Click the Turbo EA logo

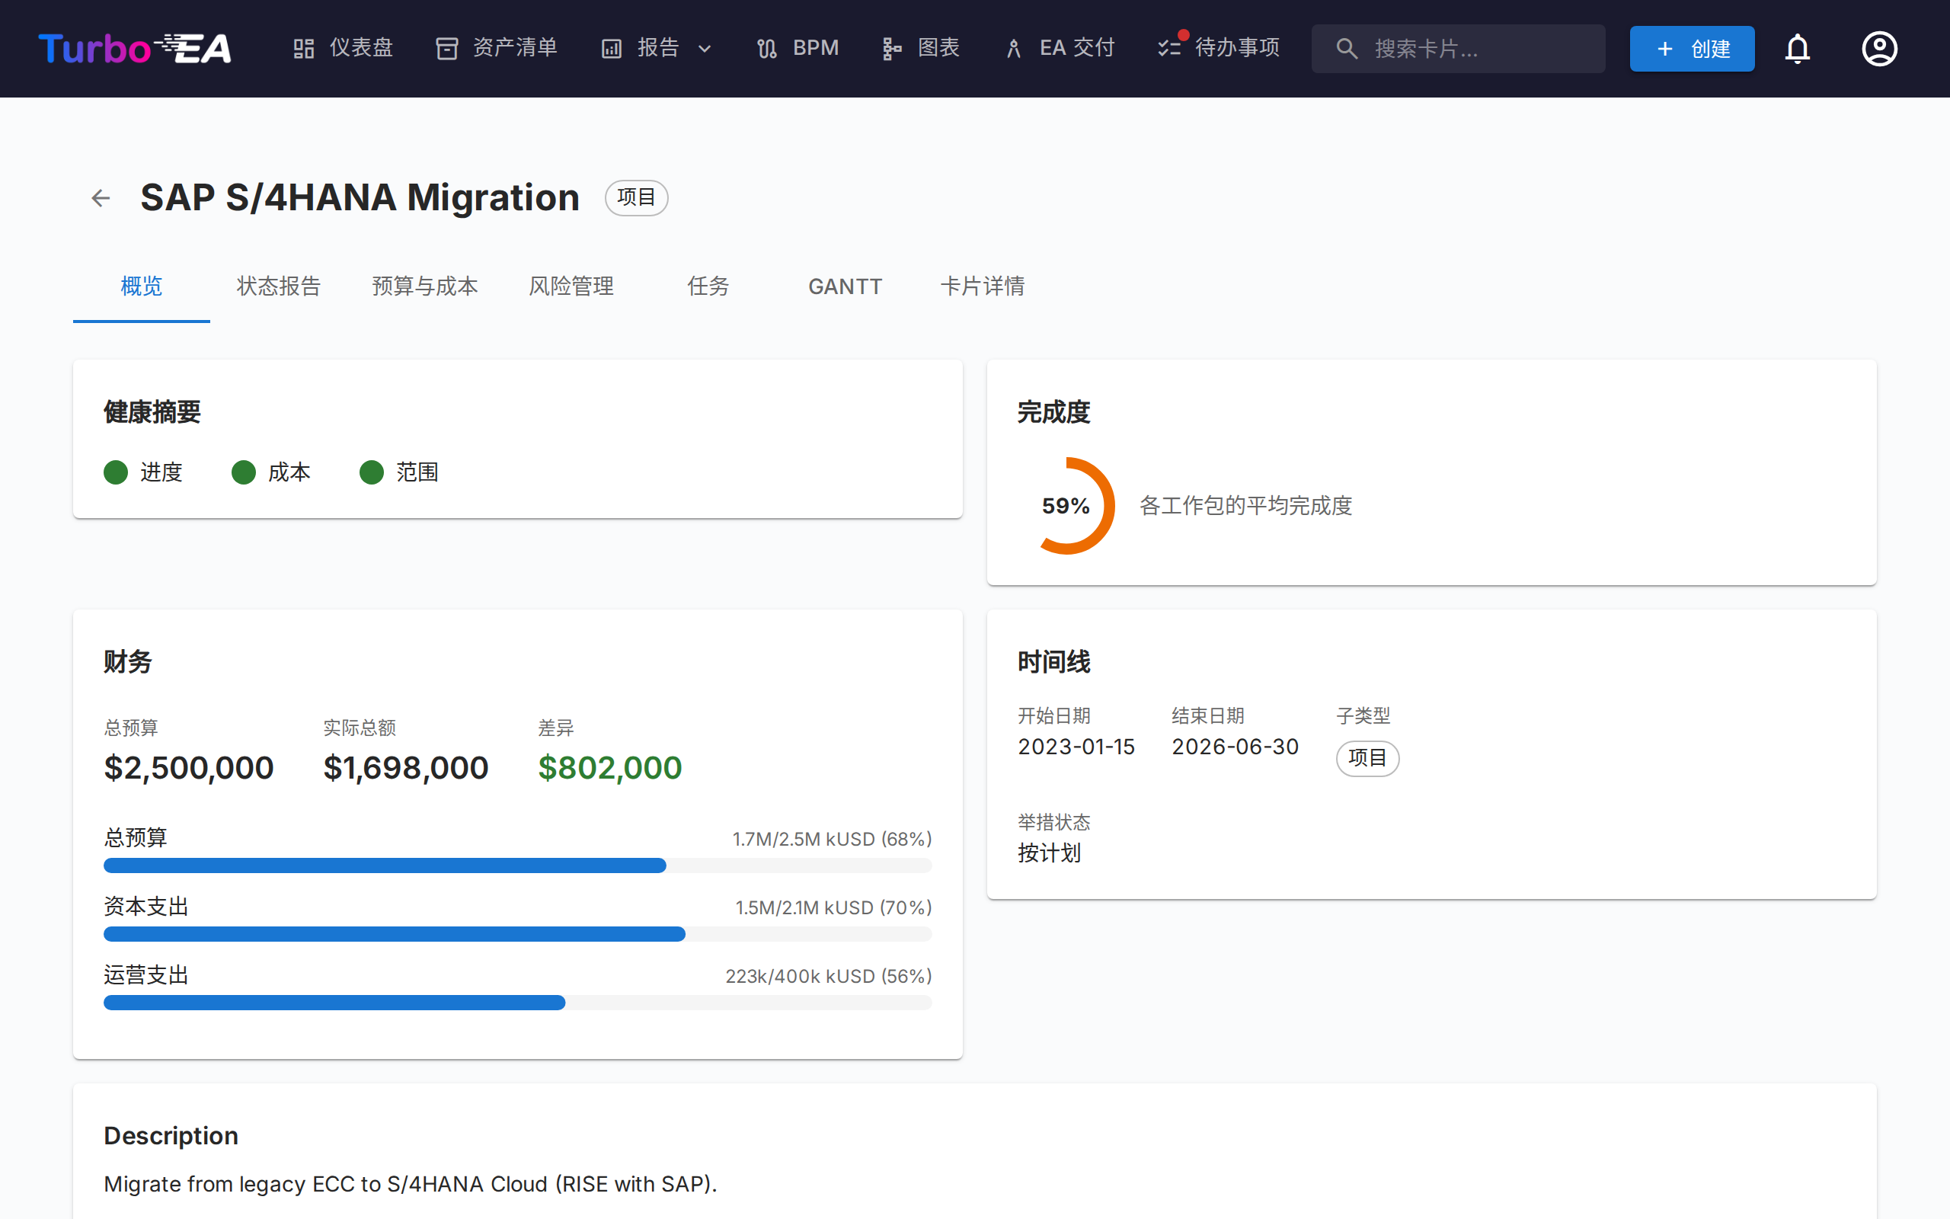click(x=135, y=48)
